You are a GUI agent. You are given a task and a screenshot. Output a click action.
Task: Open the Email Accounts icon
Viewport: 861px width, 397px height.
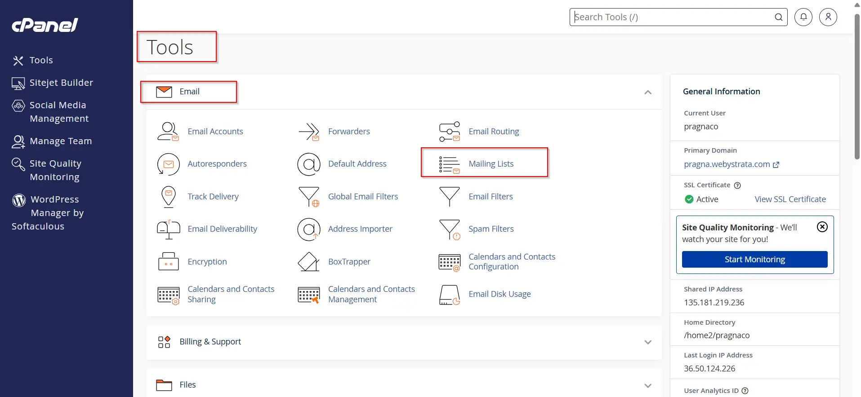point(168,132)
